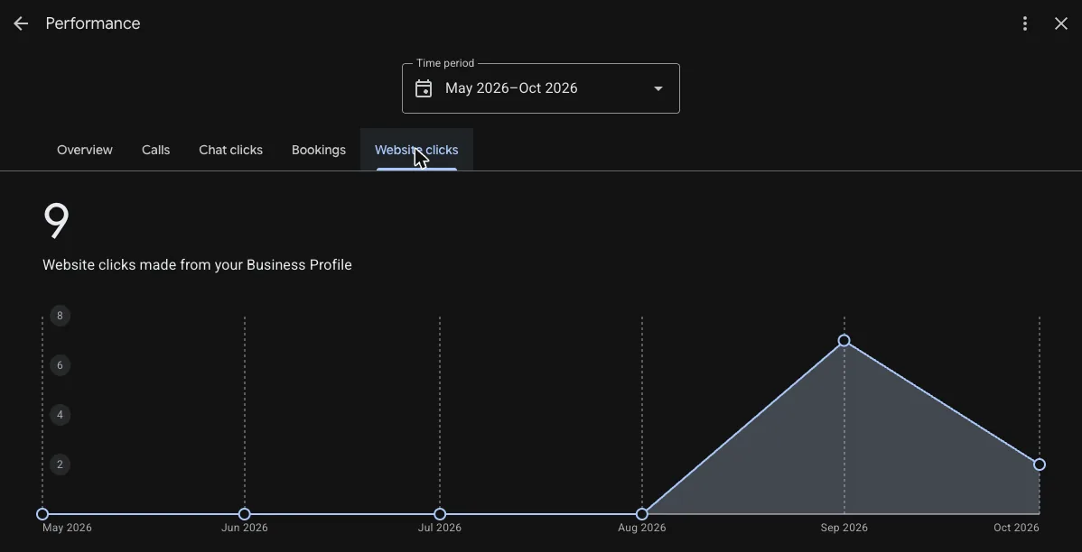Screen dimensions: 1082x552
Task: Click the 'Website clicks made from your Business Profile' text
Action: pyautogui.click(x=198, y=264)
